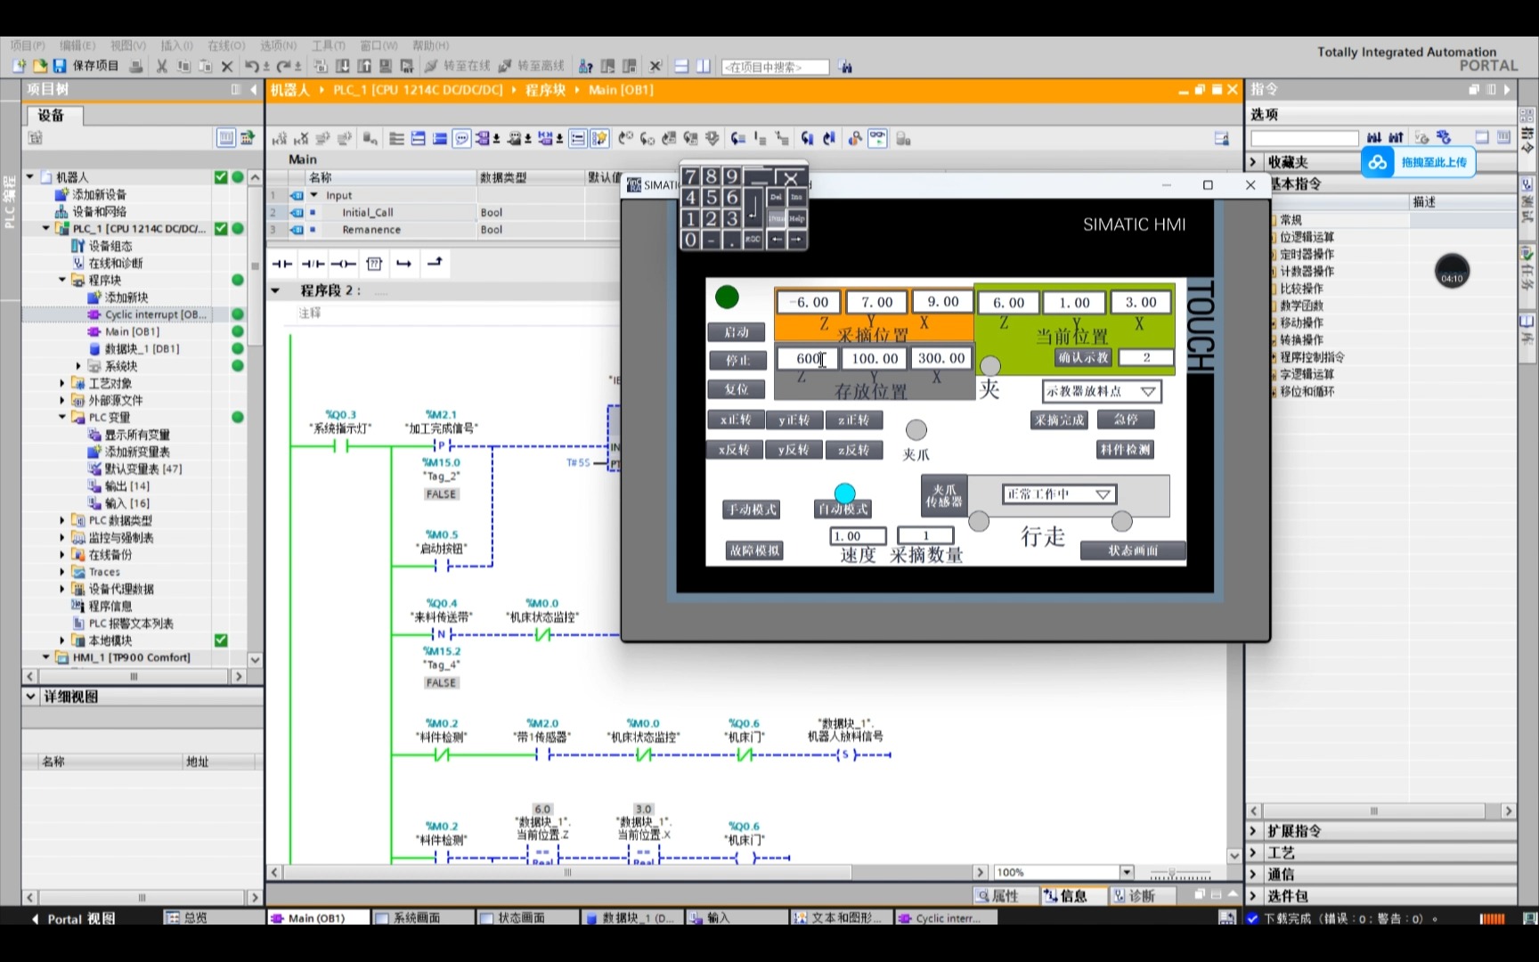Toggle 急停 emergency stop button on HMI
1539x962 pixels.
[1126, 420]
